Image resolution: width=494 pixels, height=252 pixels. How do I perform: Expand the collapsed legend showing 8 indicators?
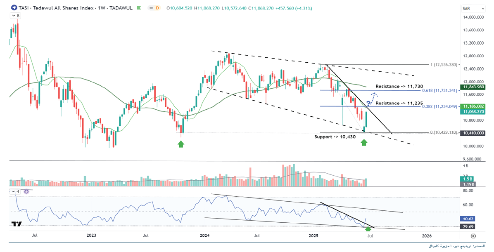15,15
